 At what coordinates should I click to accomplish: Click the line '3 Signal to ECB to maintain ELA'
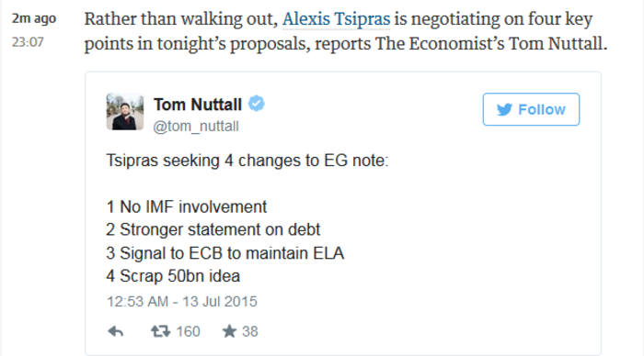[x=225, y=252]
